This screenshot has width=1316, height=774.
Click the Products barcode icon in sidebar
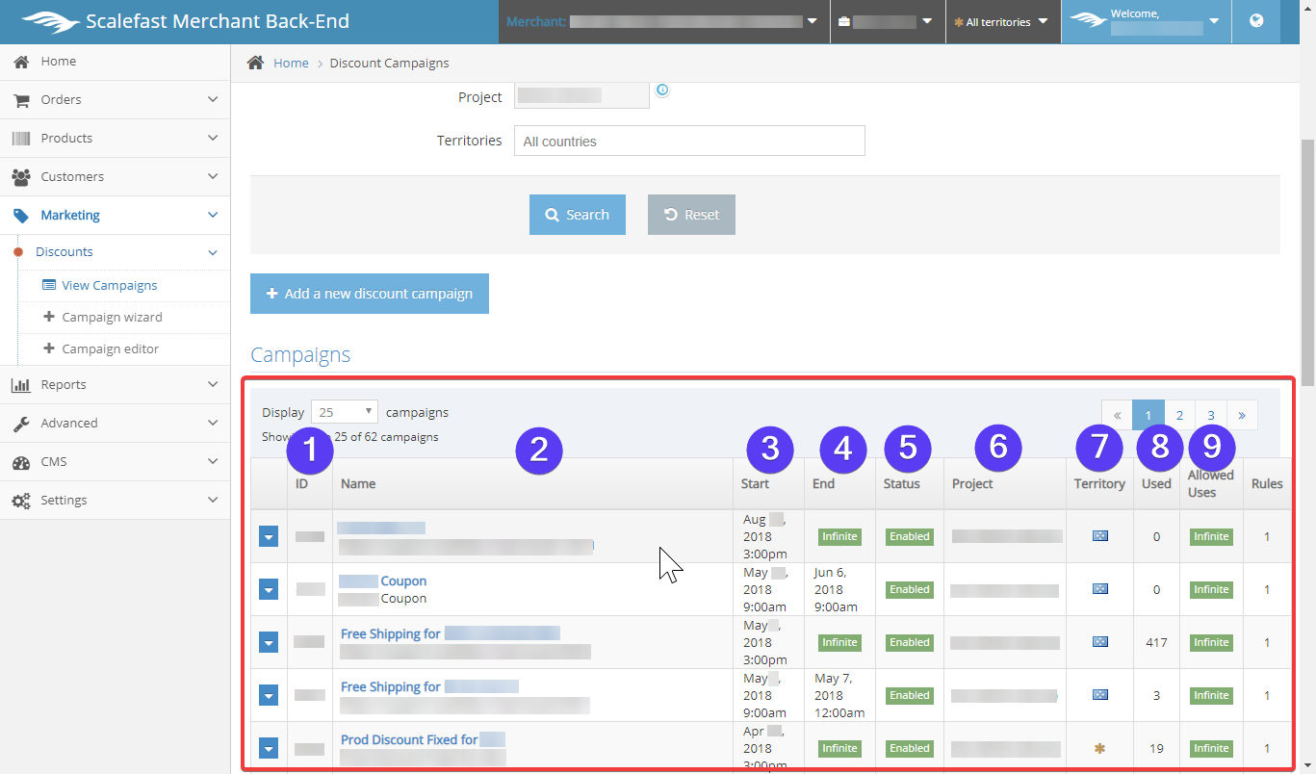tap(20, 139)
